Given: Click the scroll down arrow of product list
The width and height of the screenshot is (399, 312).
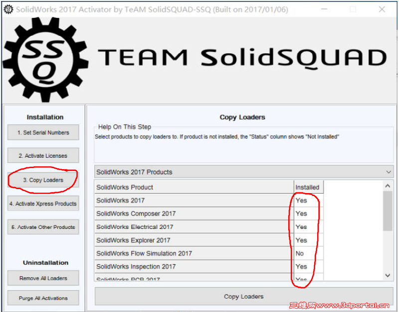Looking at the screenshot, I should pos(388,275).
